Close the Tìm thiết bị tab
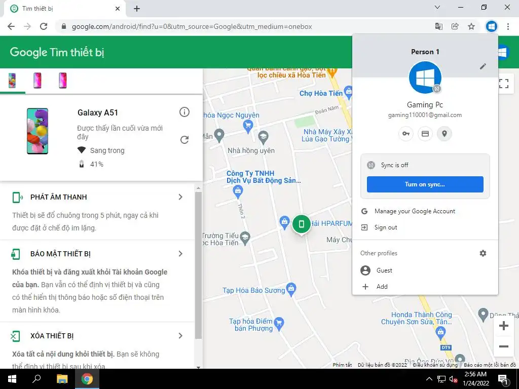 pos(118,9)
